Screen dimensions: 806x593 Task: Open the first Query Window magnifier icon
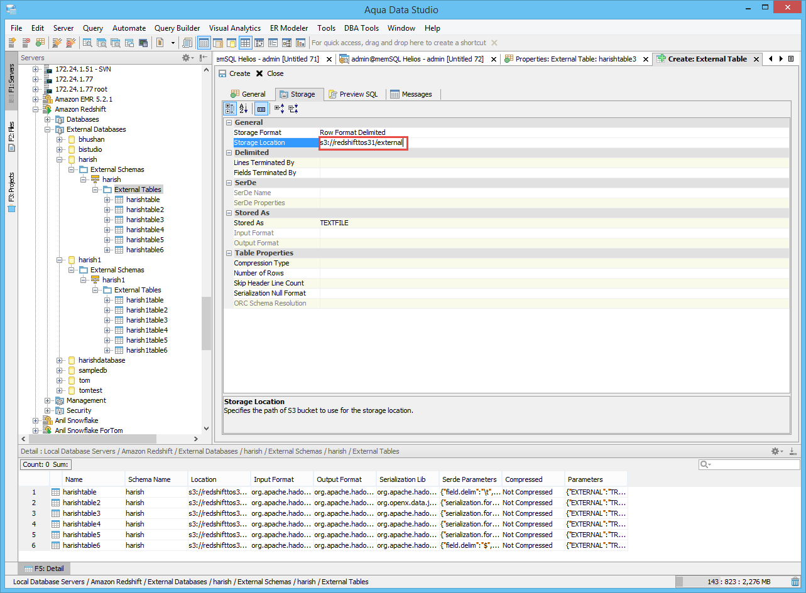click(x=88, y=43)
